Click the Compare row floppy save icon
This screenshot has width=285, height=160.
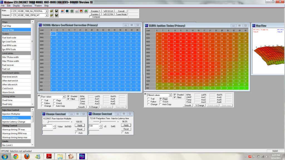pos(56,15)
